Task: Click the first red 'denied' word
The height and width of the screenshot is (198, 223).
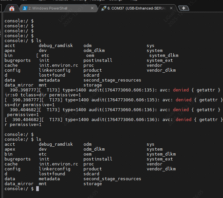Action: coord(181,90)
